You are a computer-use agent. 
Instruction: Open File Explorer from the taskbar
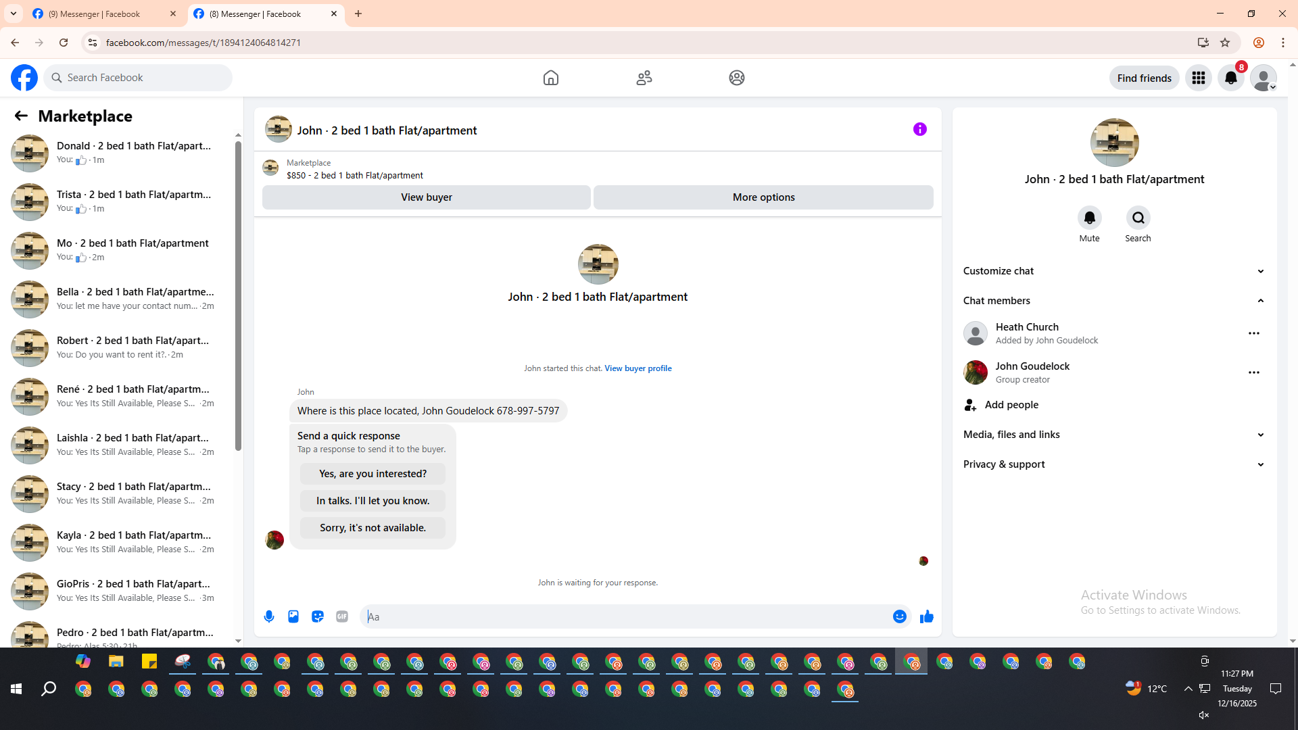tap(116, 661)
